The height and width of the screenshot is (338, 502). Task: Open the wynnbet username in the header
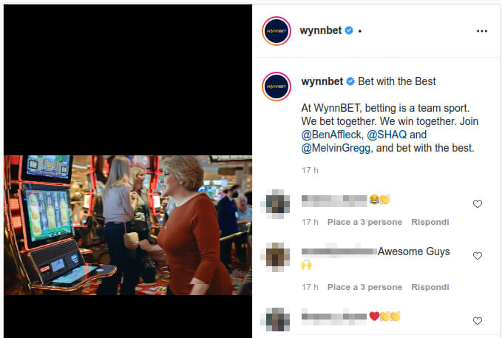pyautogui.click(x=320, y=30)
